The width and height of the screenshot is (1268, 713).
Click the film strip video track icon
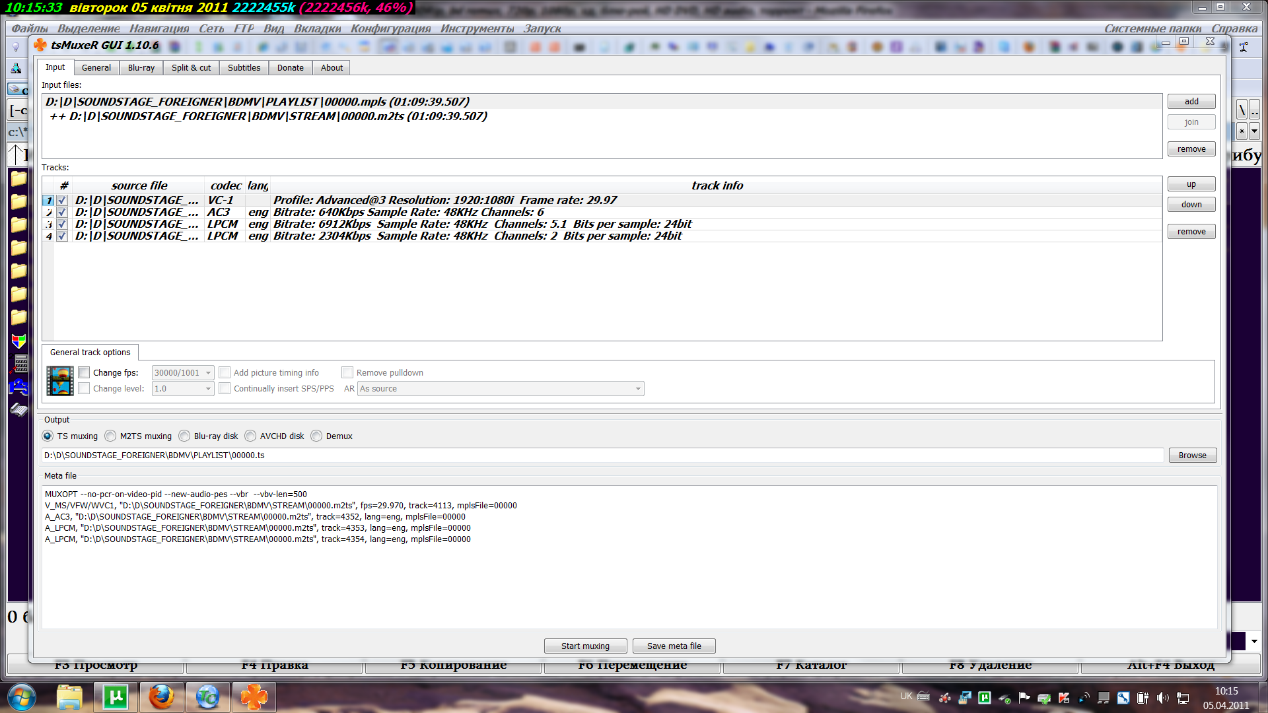[x=59, y=381]
